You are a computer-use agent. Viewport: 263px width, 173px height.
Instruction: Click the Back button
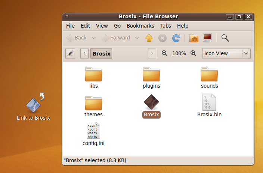tap(77, 38)
